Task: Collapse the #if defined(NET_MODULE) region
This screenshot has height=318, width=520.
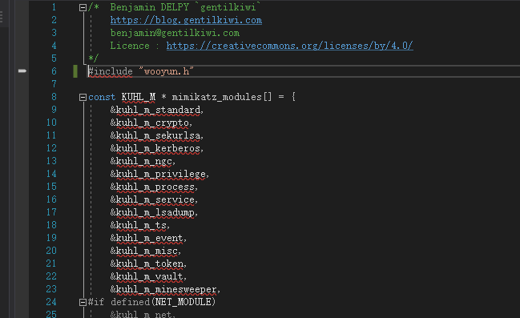Action: click(x=83, y=302)
